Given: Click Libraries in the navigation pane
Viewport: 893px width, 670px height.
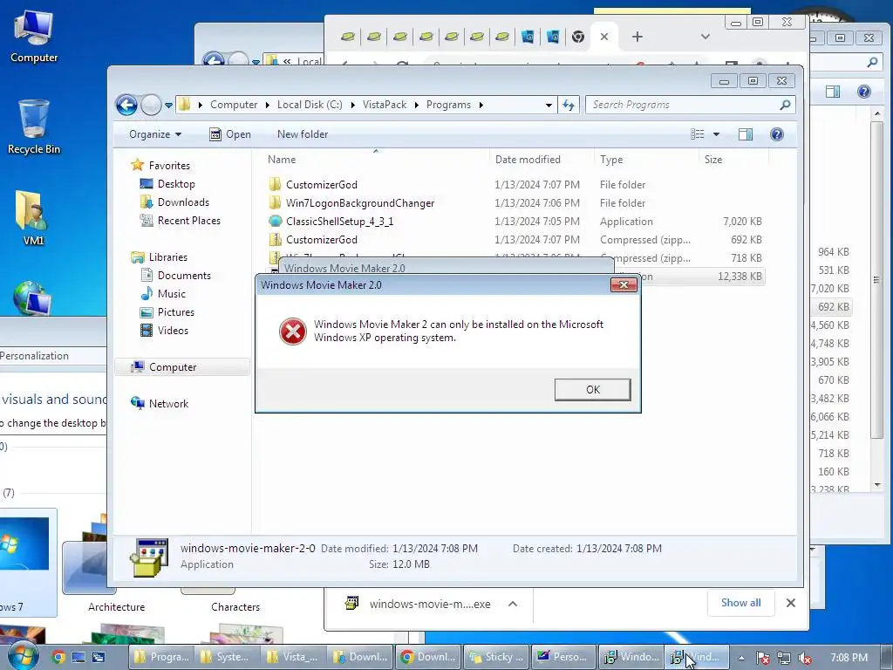Looking at the screenshot, I should tap(168, 257).
